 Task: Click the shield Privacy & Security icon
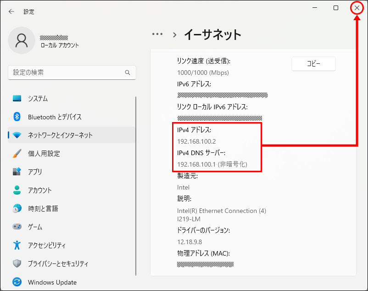[17, 264]
